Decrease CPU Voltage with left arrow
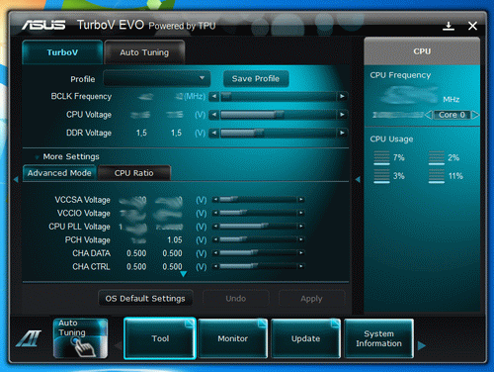Viewport: 494px width, 372px height. point(214,115)
